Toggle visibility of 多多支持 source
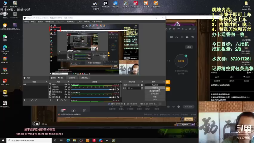The height and width of the screenshot is (143, 254). click(66, 90)
